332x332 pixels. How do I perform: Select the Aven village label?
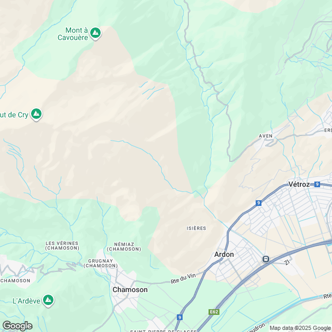(266, 136)
